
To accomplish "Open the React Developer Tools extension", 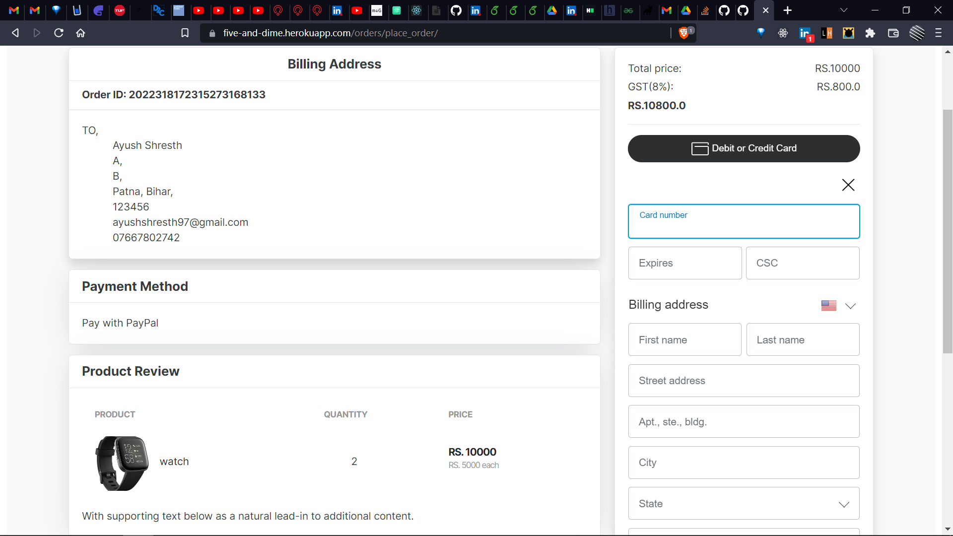I will click(783, 33).
